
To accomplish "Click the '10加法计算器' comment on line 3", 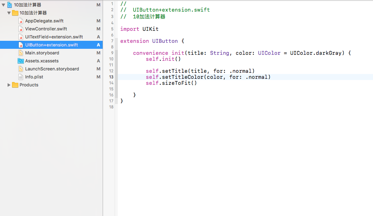I will 149,17.
